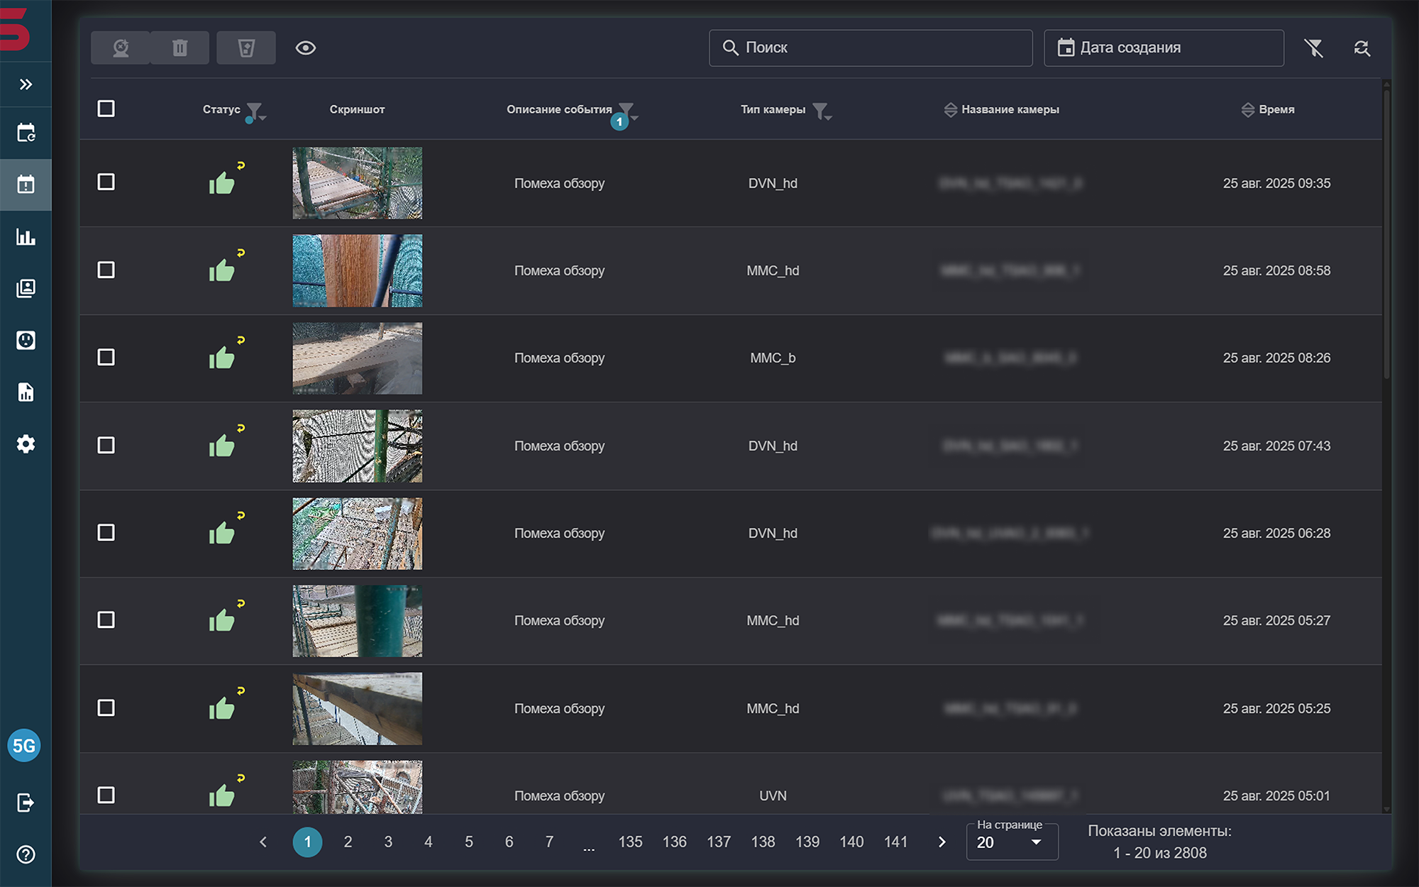This screenshot has height=887, width=1419.
Task: Open the analytics bar chart sidebar icon
Action: 26,237
